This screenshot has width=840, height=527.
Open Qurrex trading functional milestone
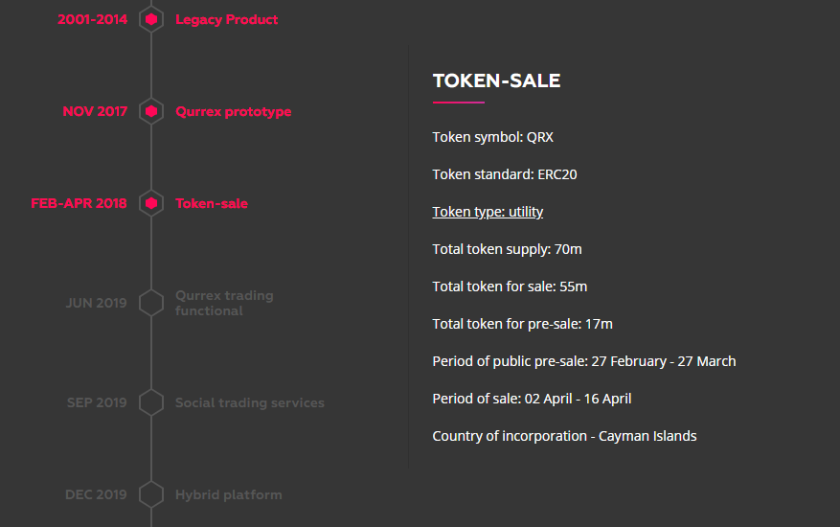tap(224, 303)
